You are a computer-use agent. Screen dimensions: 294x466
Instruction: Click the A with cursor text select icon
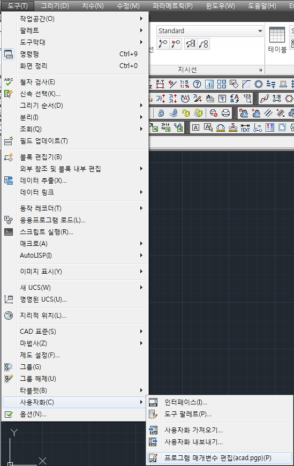tap(208, 127)
